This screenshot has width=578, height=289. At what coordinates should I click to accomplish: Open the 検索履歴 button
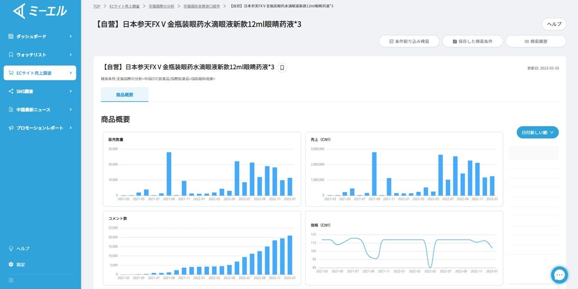click(536, 41)
